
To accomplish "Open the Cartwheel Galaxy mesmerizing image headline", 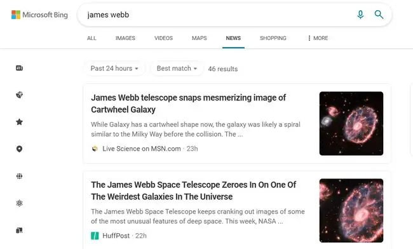I will (188, 104).
